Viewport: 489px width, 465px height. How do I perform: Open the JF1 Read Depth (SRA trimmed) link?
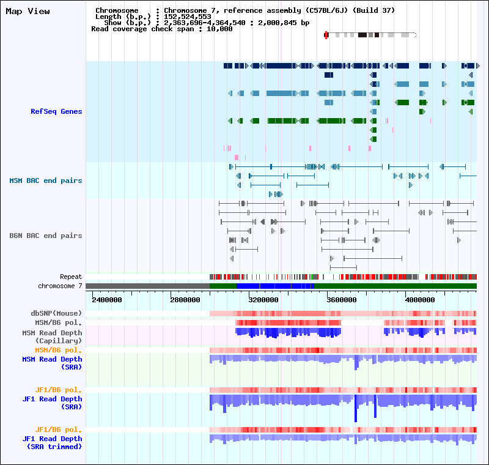point(52,442)
